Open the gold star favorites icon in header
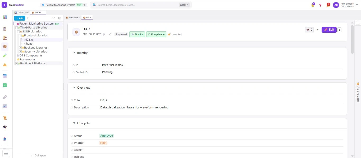Screen dimensions: 361x158 [313, 5]
